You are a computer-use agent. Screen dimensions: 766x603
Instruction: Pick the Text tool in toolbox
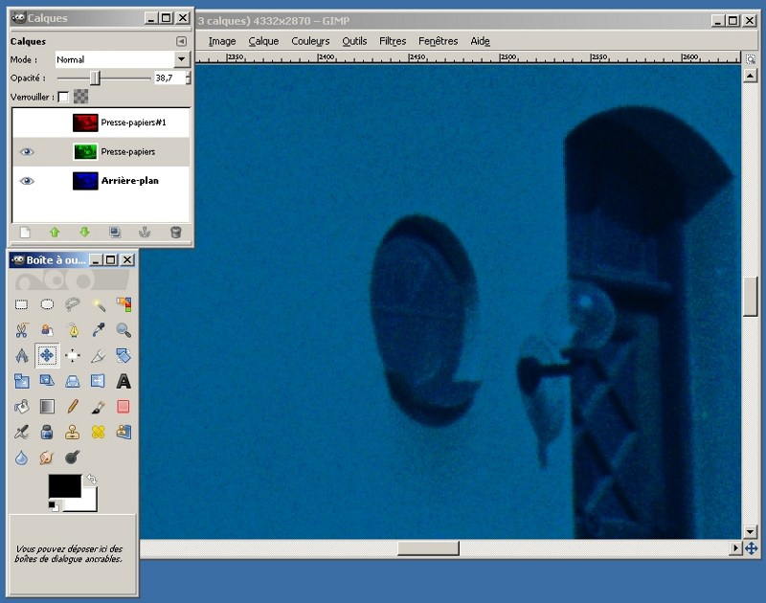(x=124, y=381)
